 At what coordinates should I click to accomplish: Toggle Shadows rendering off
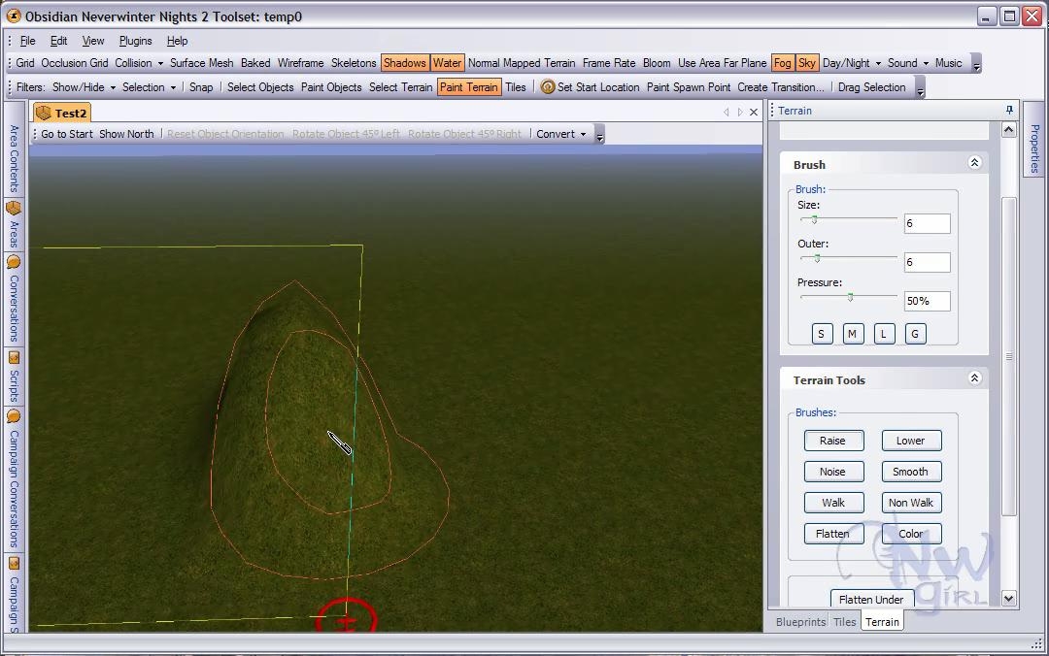point(404,63)
